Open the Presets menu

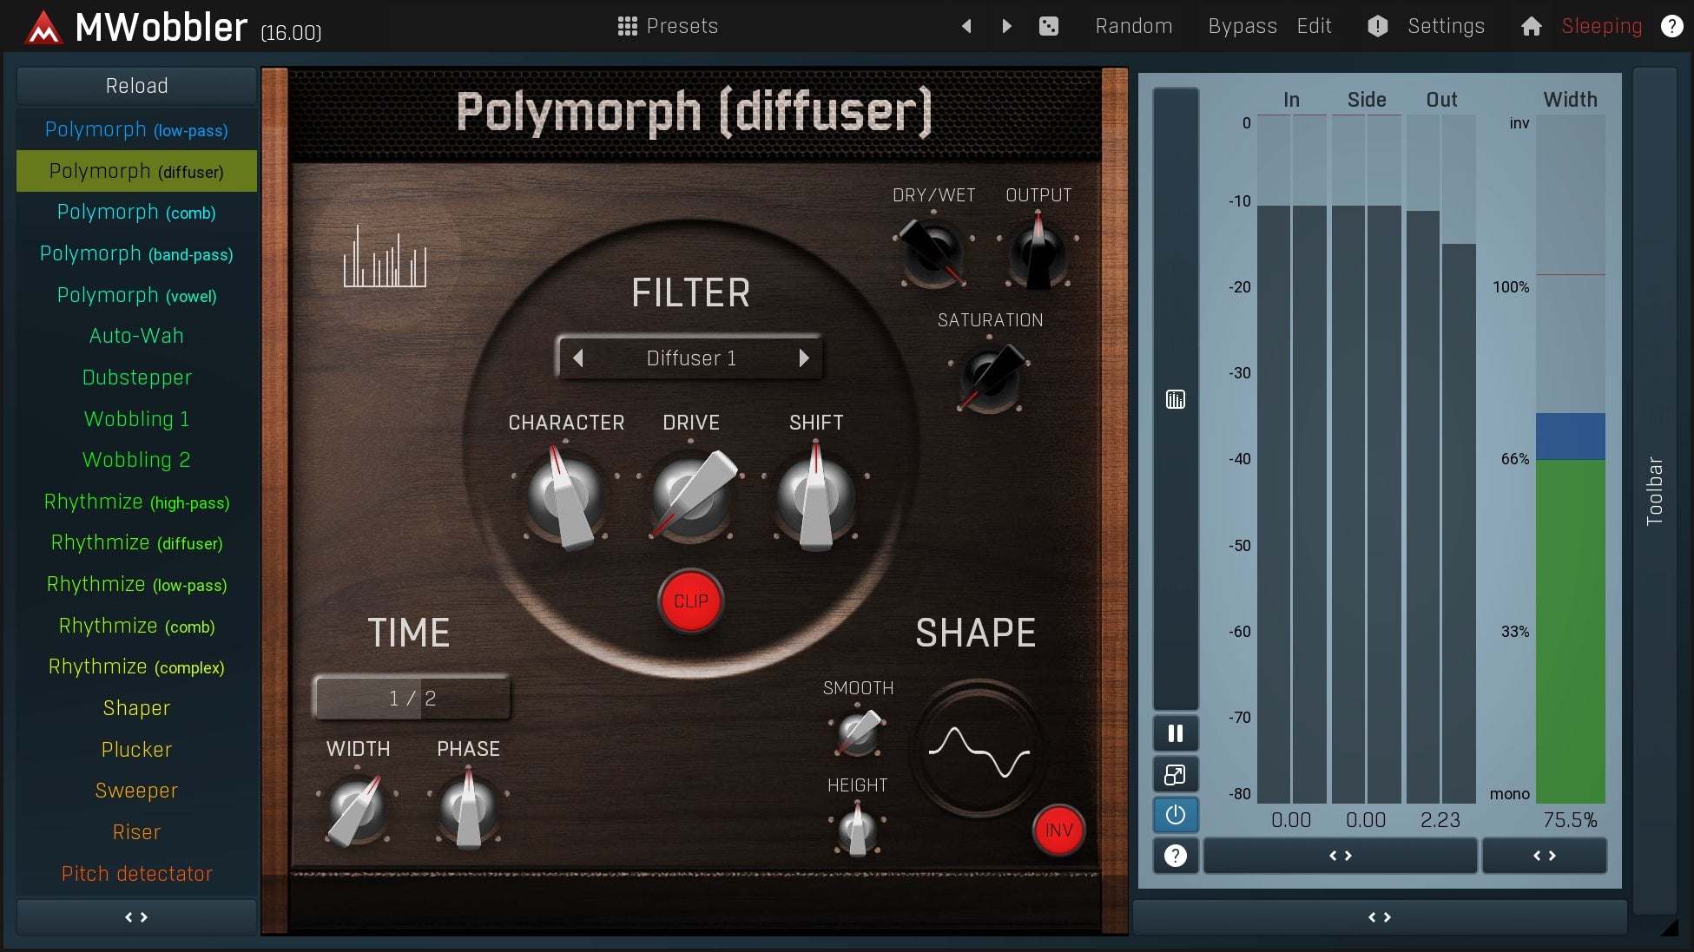681,25
